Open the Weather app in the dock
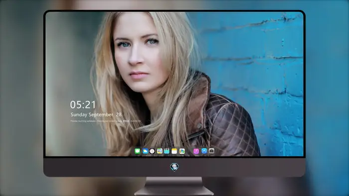349x196 pixels. [145, 151]
